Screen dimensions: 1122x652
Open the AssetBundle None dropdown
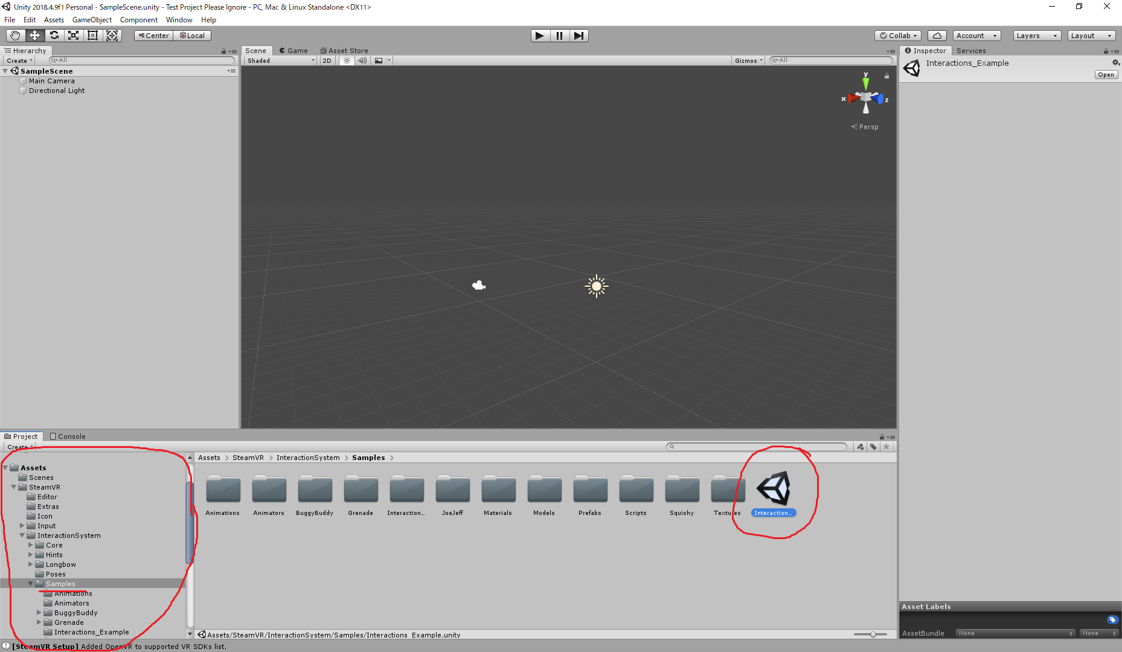point(1015,633)
